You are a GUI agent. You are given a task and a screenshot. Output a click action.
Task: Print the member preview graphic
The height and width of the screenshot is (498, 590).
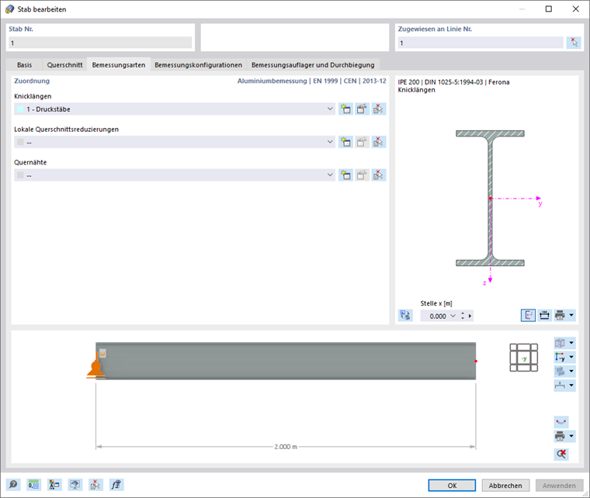[560, 436]
